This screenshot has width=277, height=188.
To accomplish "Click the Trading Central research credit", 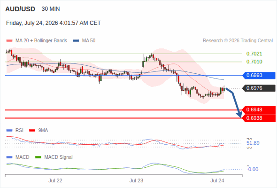I will [238, 41].
